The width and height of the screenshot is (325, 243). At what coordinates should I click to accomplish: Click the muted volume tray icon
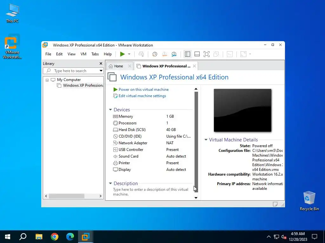(x=284, y=237)
